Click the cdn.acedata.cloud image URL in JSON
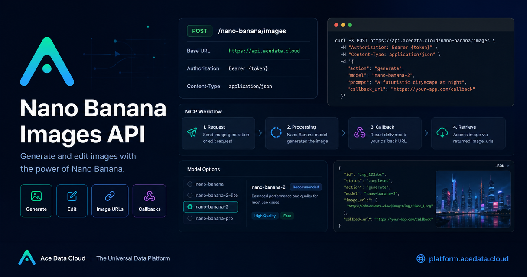 390,206
